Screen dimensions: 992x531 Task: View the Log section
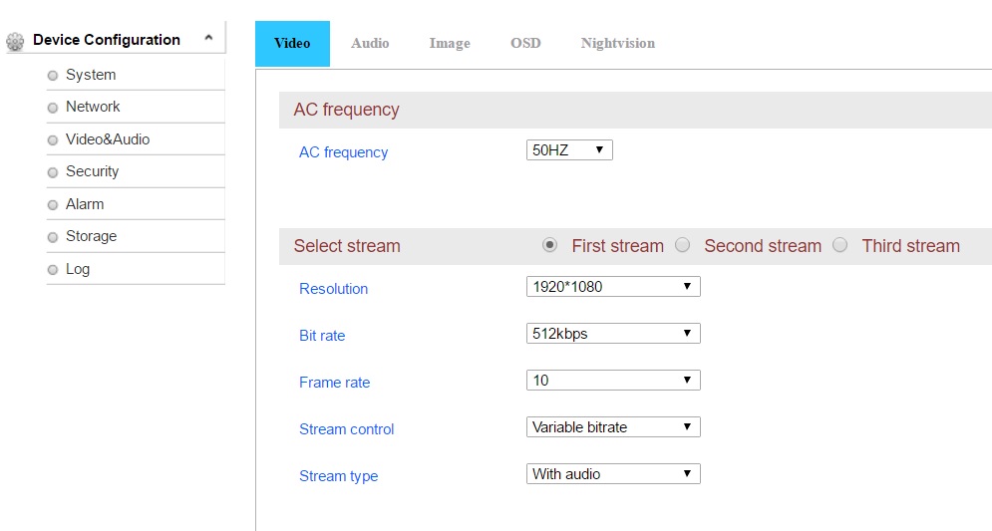tap(77, 269)
